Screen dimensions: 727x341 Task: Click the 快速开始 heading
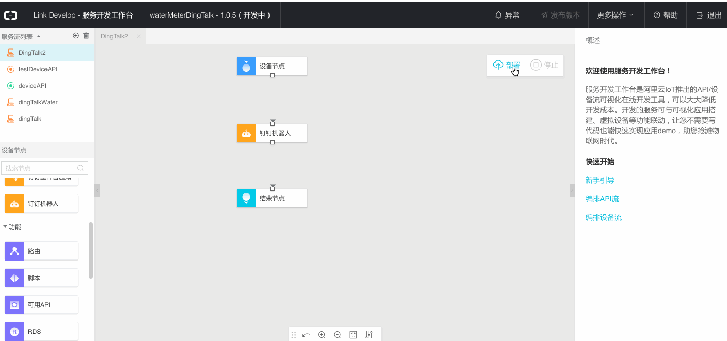[x=600, y=161]
